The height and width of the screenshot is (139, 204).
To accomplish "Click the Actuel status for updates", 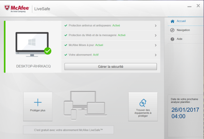I will (x=99, y=45).
